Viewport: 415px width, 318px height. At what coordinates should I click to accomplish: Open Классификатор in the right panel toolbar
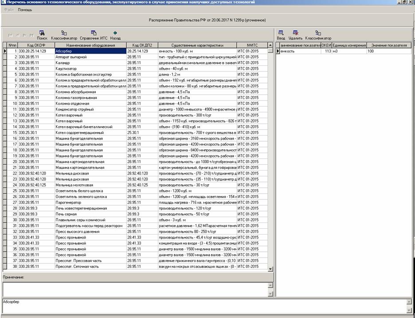[318, 35]
